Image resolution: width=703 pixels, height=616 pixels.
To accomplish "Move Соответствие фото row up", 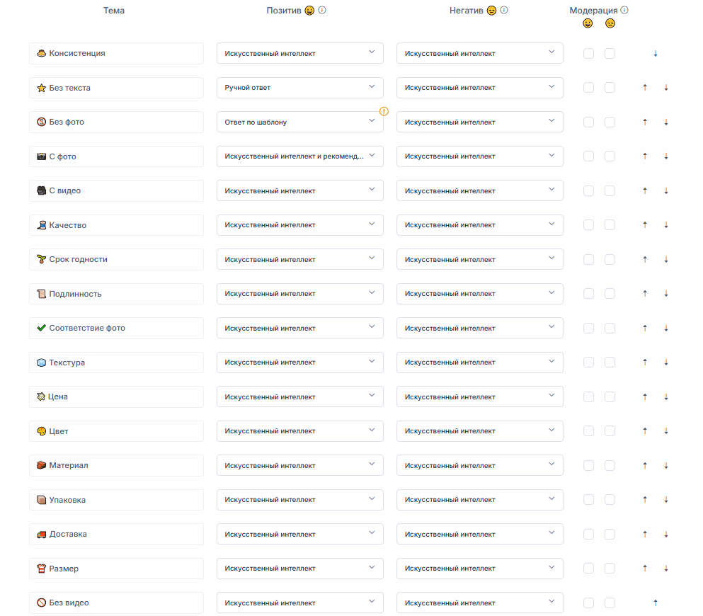I will [x=645, y=328].
